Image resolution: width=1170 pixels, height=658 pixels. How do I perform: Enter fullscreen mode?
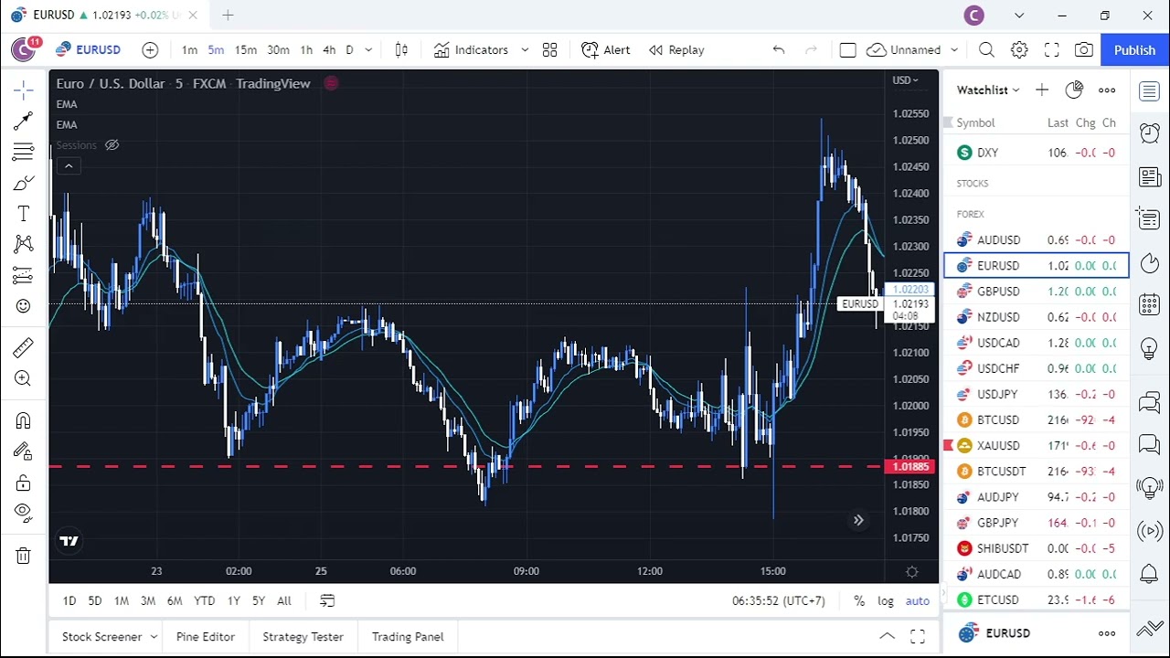point(1052,50)
